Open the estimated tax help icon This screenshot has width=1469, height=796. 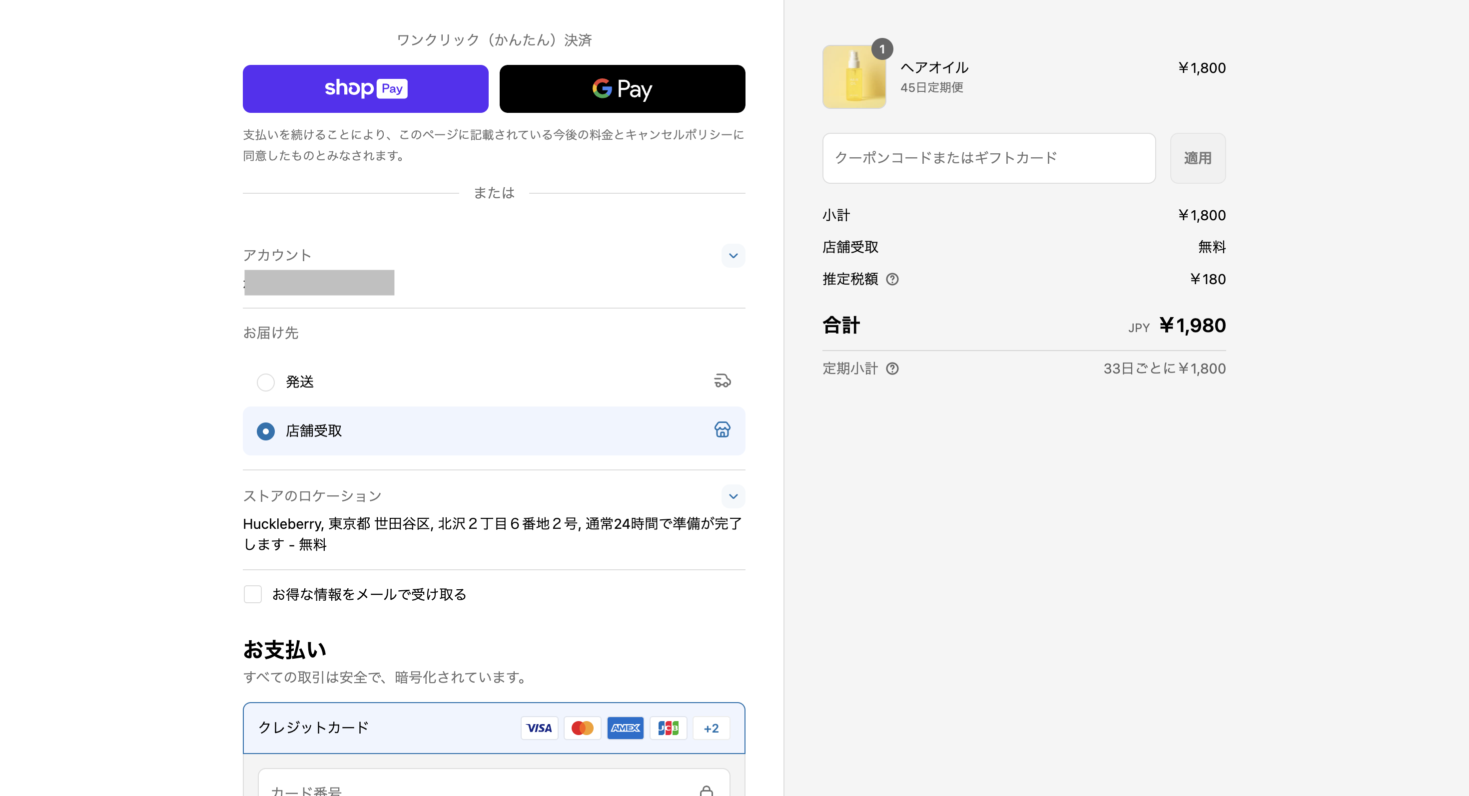pyautogui.click(x=892, y=279)
